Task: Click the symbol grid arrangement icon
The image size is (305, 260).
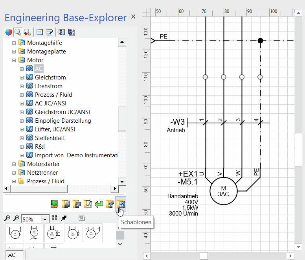Action: pos(55,218)
